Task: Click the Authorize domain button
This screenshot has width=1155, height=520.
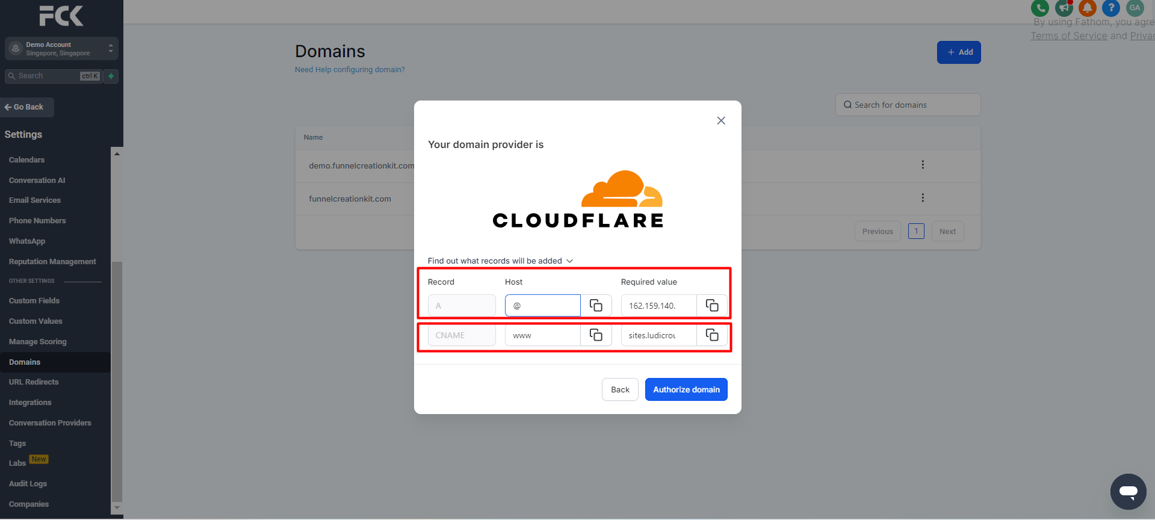Action: [686, 389]
